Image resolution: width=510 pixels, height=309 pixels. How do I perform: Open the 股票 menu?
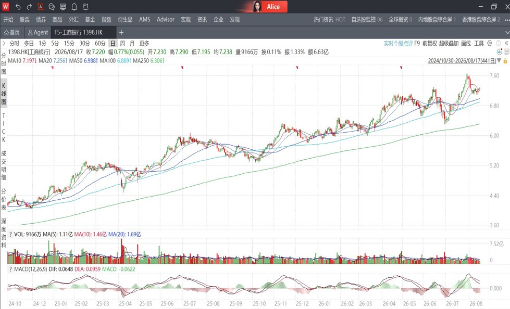point(24,19)
